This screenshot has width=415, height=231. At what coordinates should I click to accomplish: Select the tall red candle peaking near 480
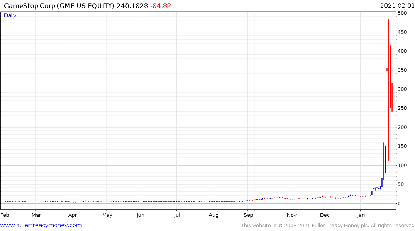(388, 90)
